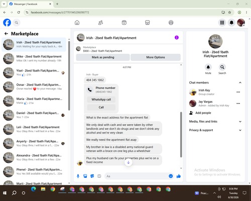Click the large conversation thumbnail image
Image resolution: width=251 pixels, height=201 pixels.
(x=215, y=41)
